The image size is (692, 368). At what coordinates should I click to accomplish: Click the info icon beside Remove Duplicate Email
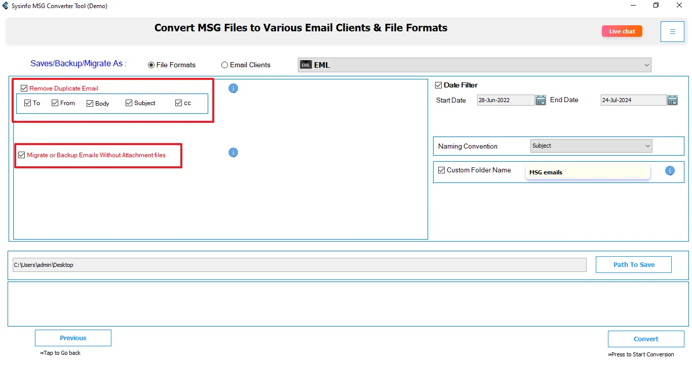(x=233, y=88)
